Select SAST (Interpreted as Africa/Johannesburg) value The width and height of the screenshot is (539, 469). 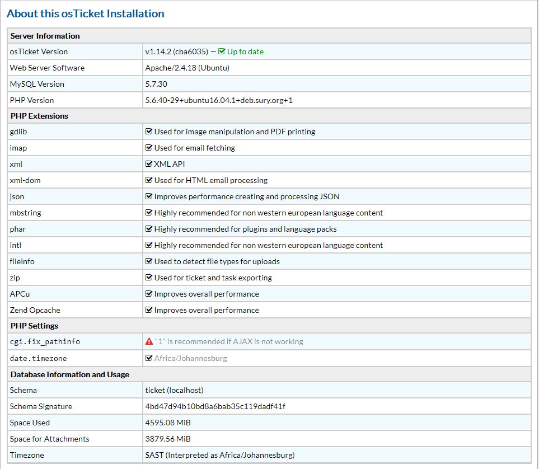pos(220,455)
